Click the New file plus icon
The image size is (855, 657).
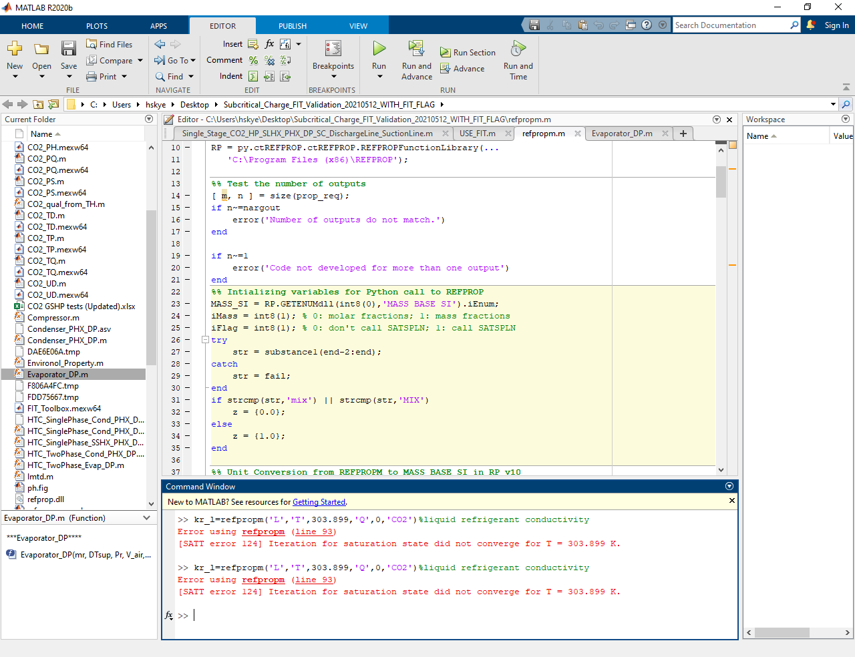(x=15, y=48)
